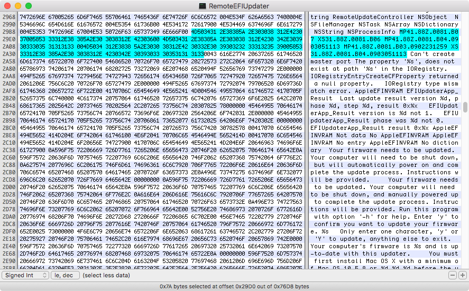
Task: Click line offset 2BE8
Action: 9,135
